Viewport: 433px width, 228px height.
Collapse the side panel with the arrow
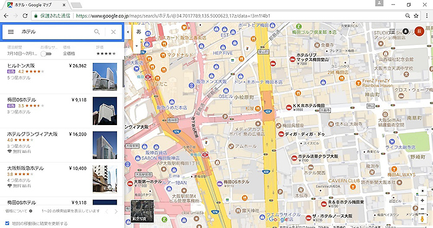click(x=127, y=32)
